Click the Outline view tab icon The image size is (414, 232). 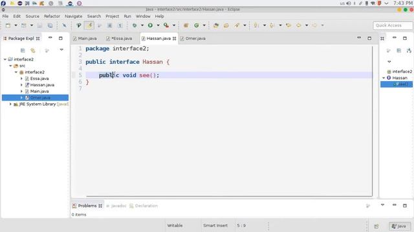(x=382, y=39)
